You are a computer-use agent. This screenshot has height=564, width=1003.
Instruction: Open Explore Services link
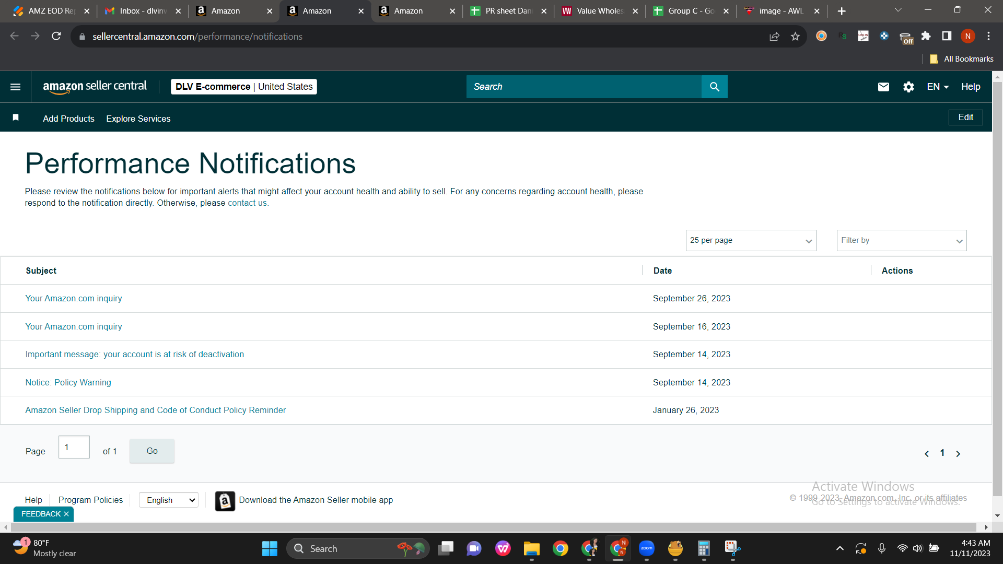[138, 119]
